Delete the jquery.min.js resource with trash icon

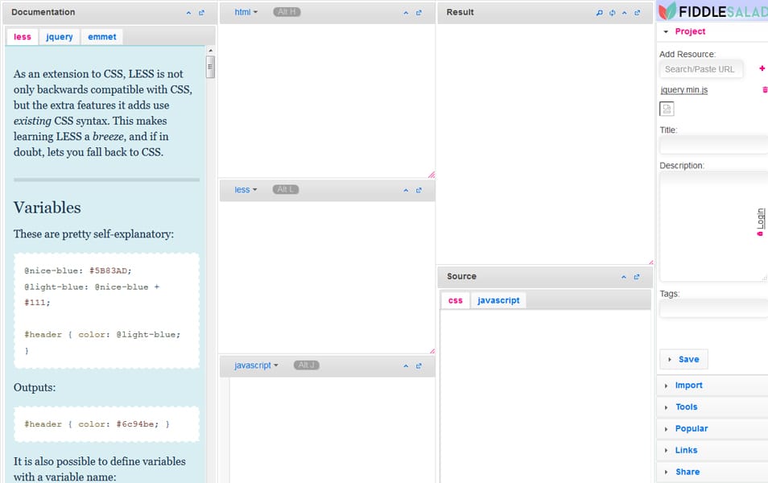pyautogui.click(x=764, y=90)
